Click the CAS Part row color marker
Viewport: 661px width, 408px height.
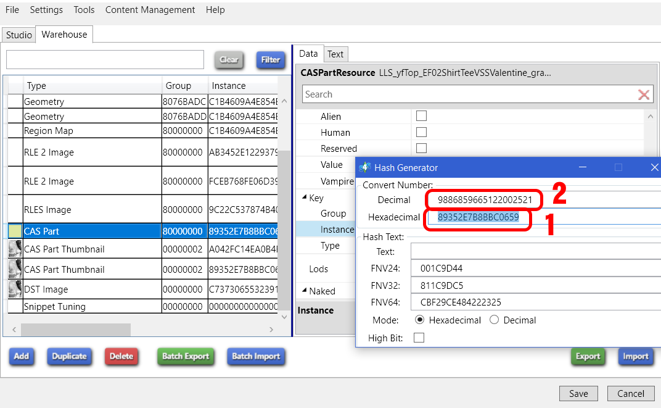coord(15,231)
